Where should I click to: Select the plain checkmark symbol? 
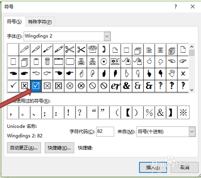tap(13, 86)
